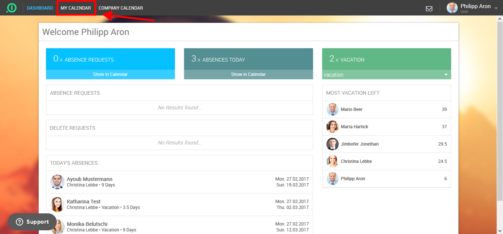This screenshot has height=234, width=503.
Task: Click the green Vacation count tile
Action: (386, 59)
